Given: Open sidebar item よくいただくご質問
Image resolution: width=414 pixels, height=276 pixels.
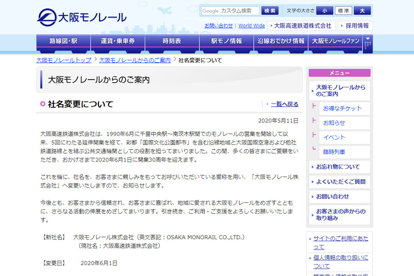Looking at the screenshot, I should click(x=339, y=182).
